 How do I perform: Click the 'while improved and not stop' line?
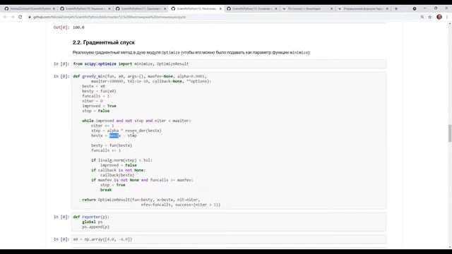click(136, 121)
